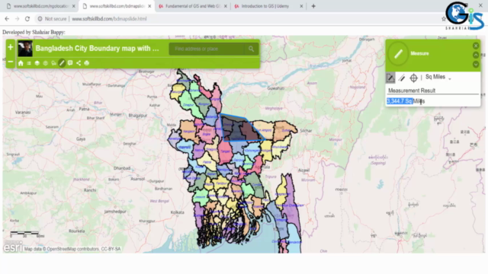Viewport: 488px width, 274px height.
Task: Open the details comment icon
Action: pyautogui.click(x=70, y=63)
